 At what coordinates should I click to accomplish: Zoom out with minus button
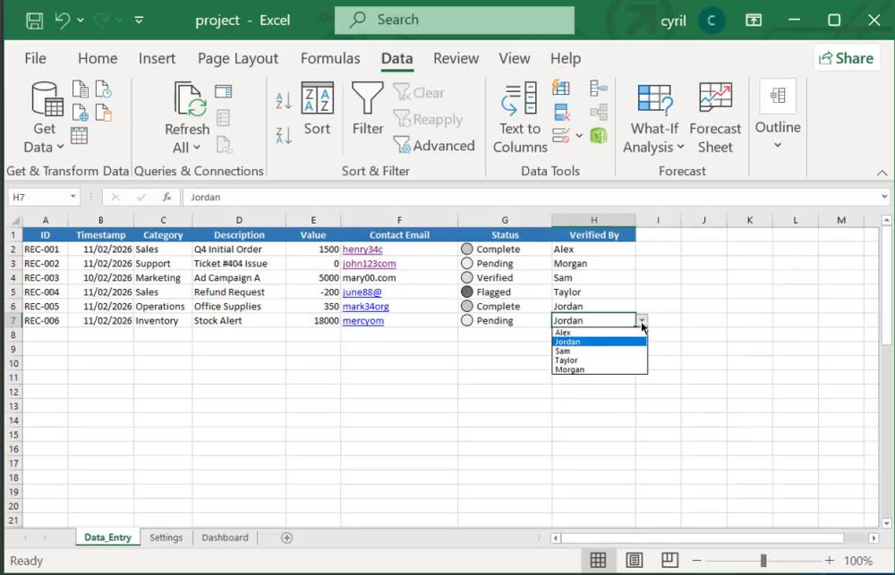pyautogui.click(x=696, y=560)
